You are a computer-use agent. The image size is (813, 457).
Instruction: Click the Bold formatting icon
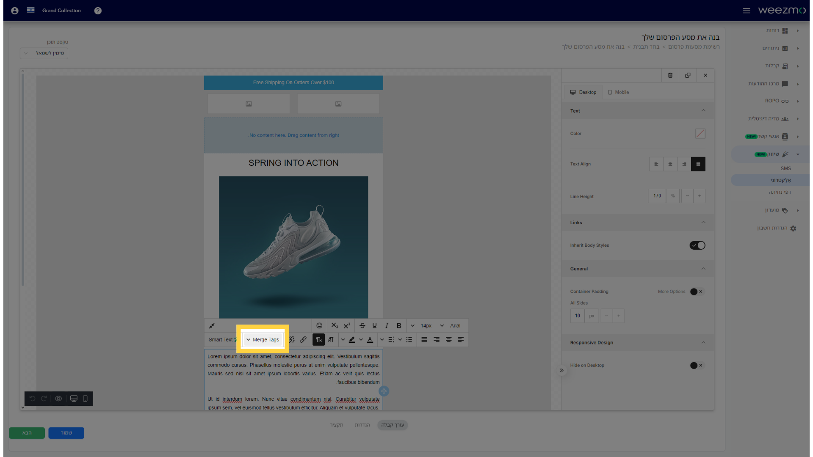pos(400,325)
